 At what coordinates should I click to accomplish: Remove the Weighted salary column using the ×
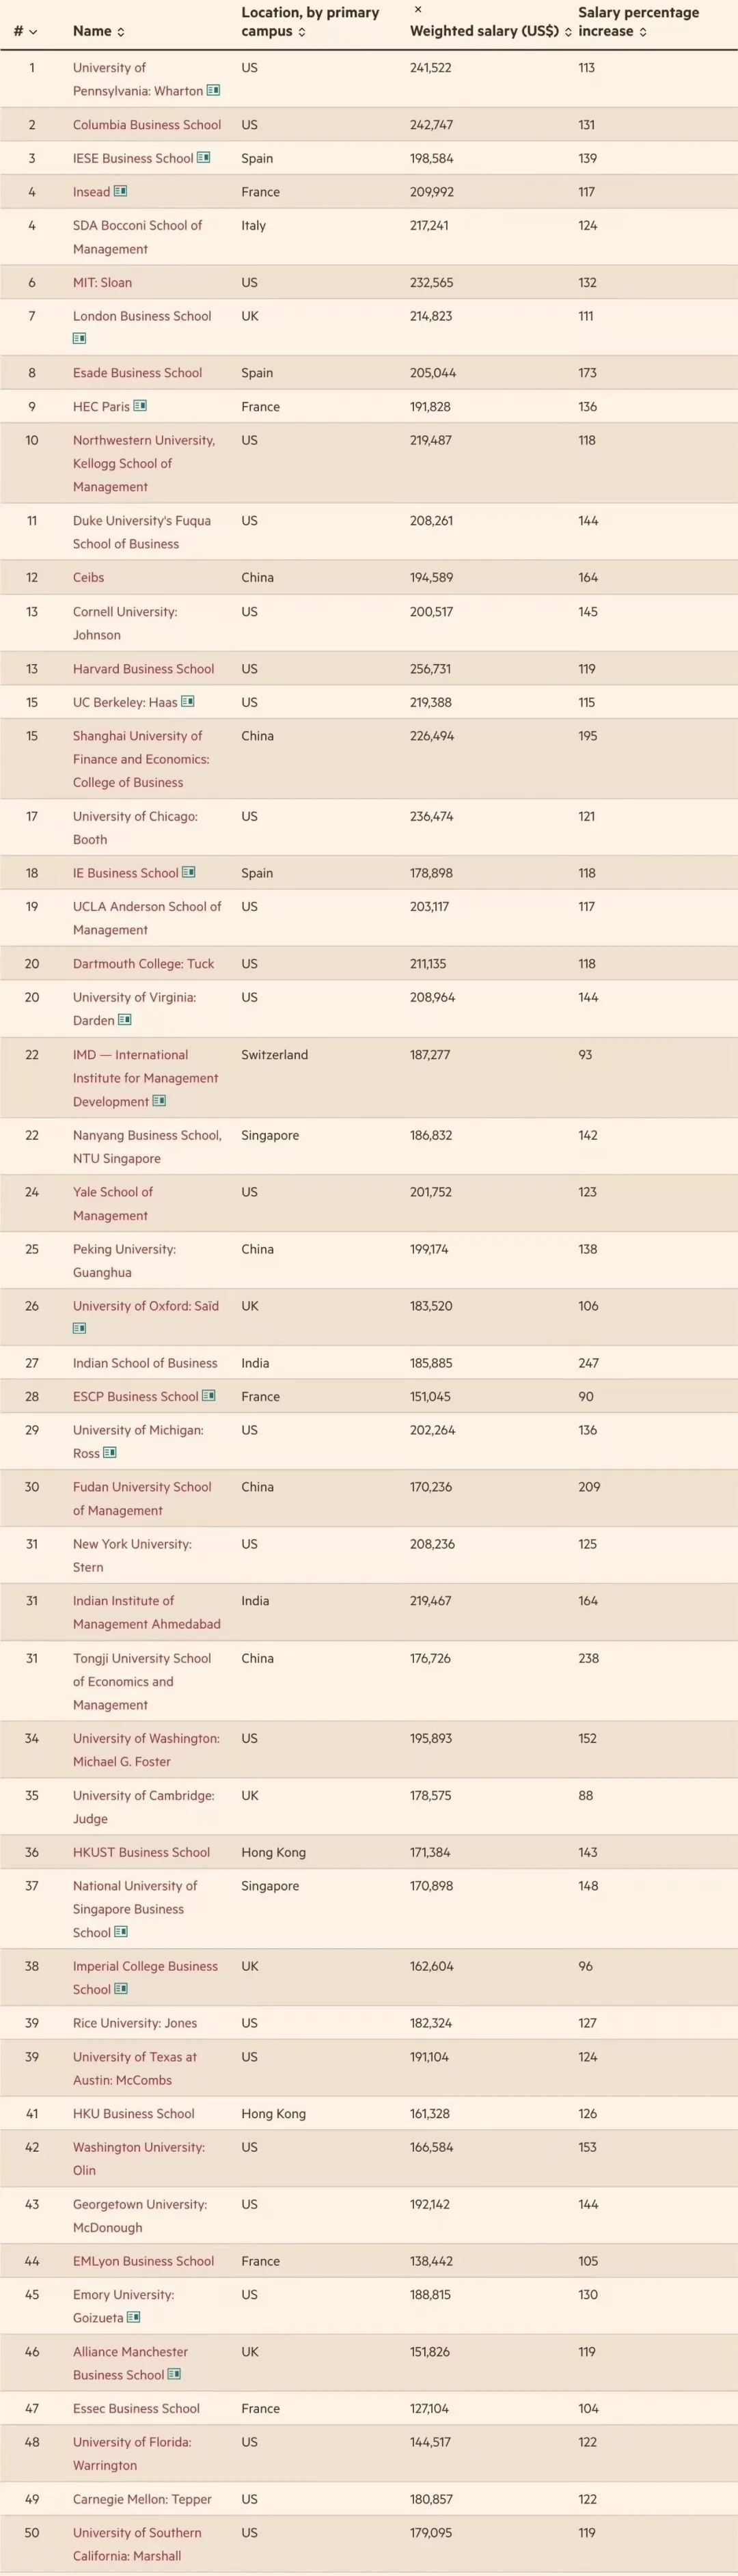click(x=418, y=10)
